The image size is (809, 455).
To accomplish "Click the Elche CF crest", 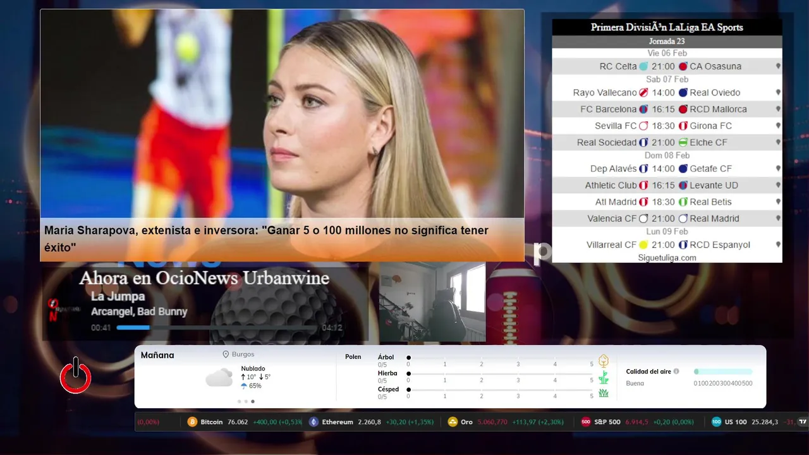I will point(683,142).
